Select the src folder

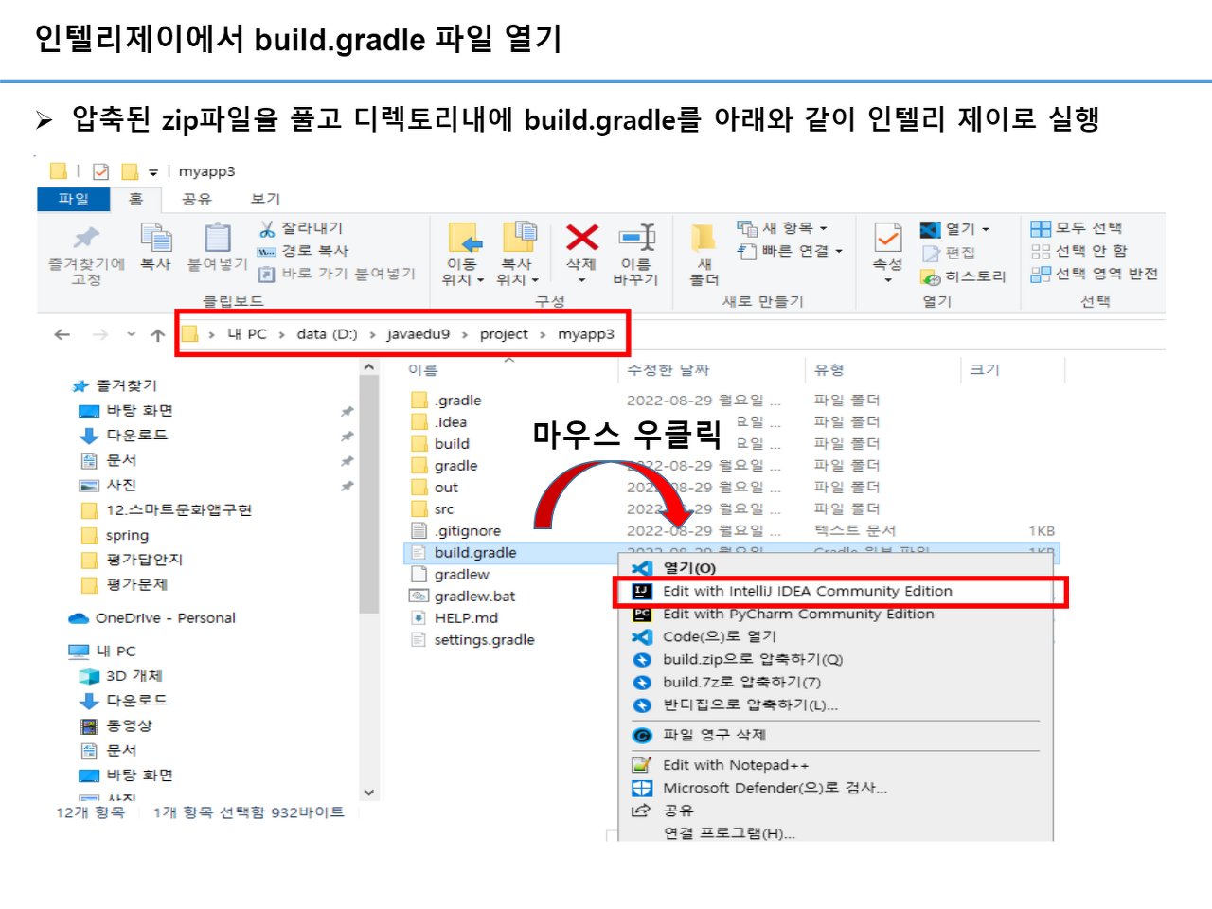(x=444, y=509)
